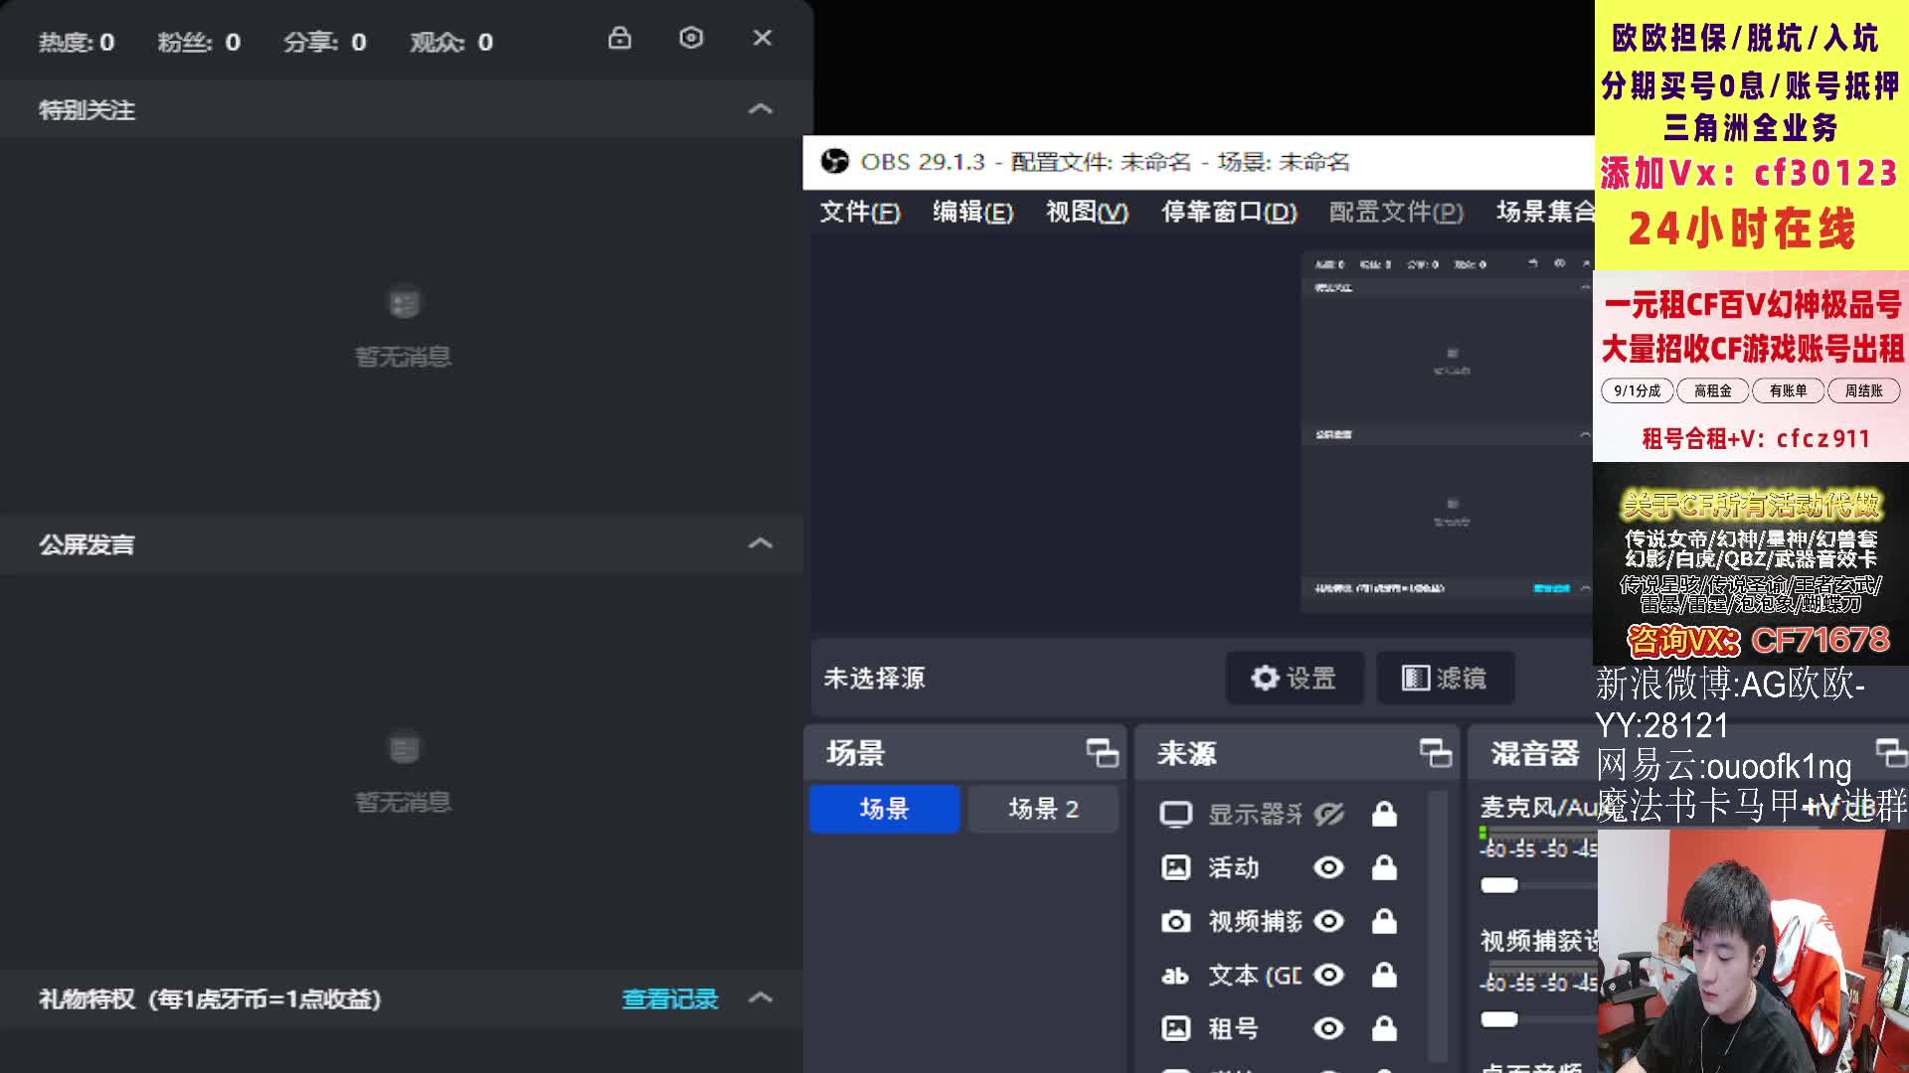Hide the 活动 source with its eye icon
This screenshot has height=1073, width=1909.
1328,867
